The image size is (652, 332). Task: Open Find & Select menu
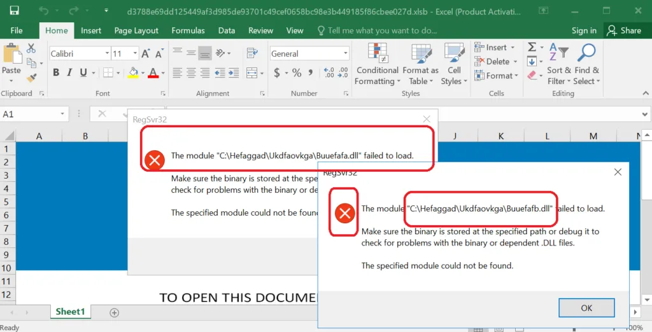point(586,64)
